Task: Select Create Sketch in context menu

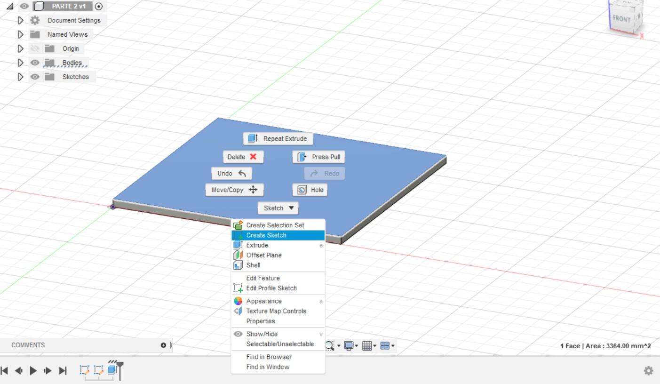Action: click(278, 235)
